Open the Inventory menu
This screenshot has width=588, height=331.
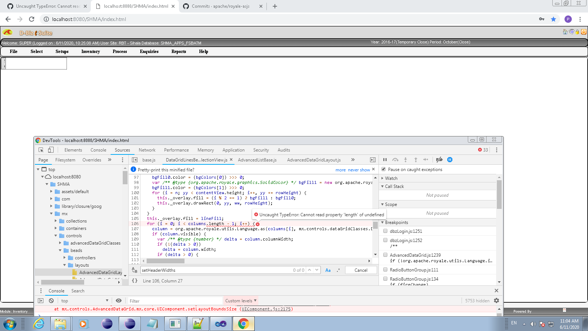point(90,51)
